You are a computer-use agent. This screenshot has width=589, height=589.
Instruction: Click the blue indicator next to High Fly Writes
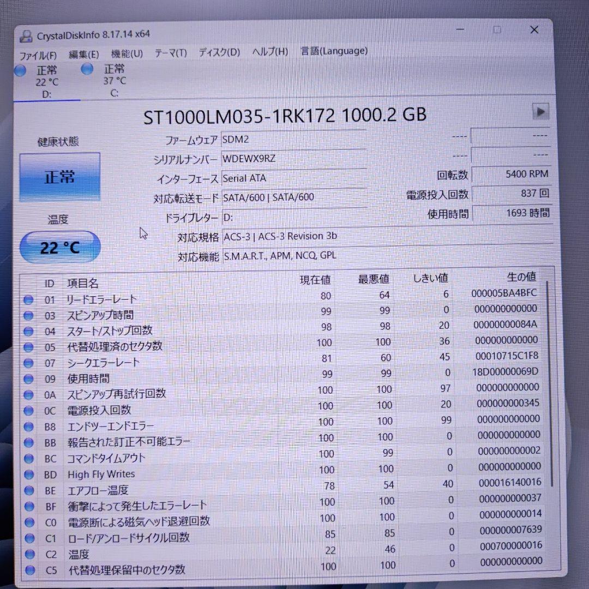[30, 474]
